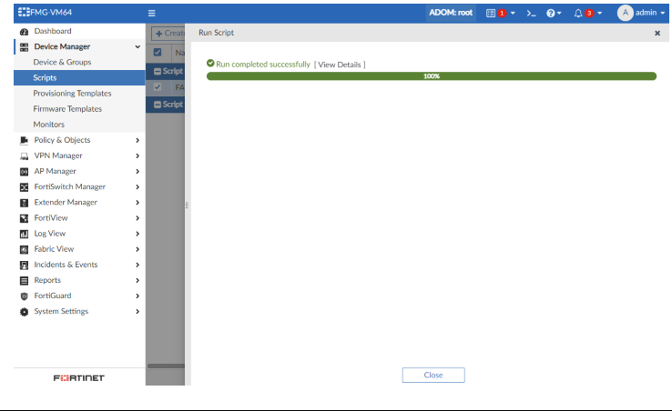The height and width of the screenshot is (411, 672).
Task: Click the Close button
Action: tap(433, 375)
